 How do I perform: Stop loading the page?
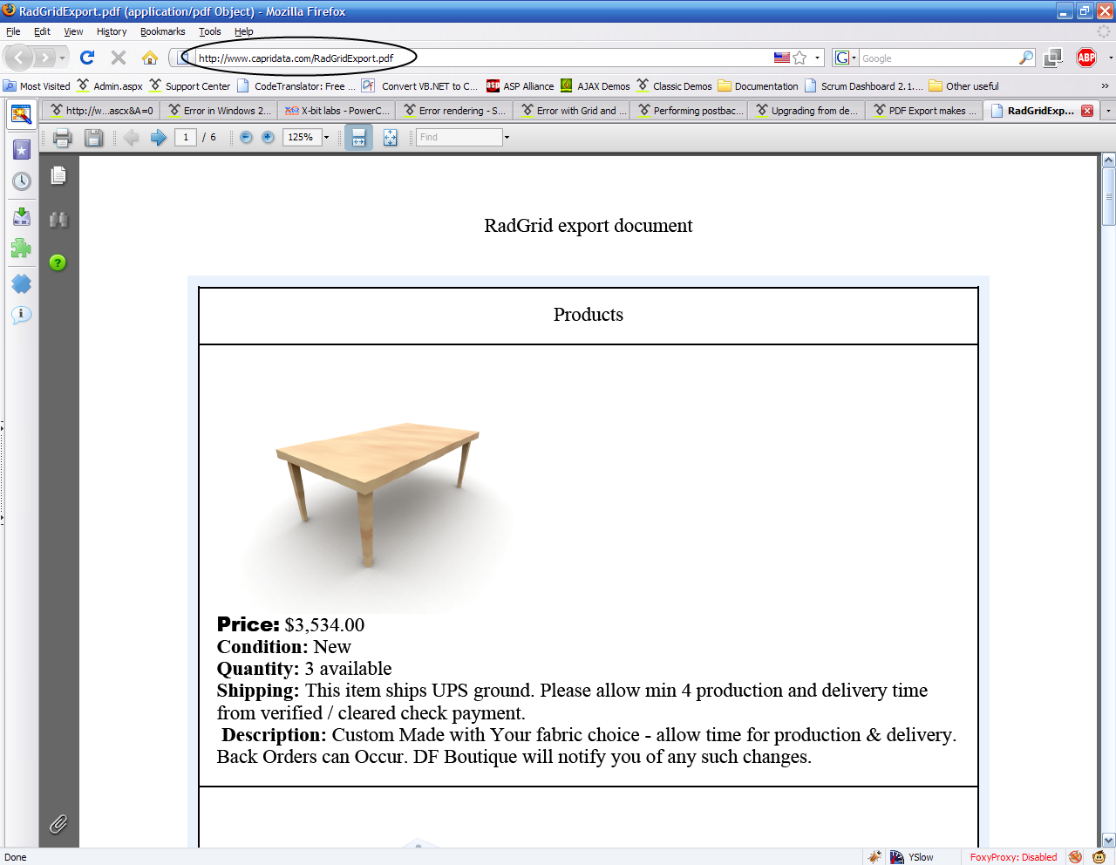(119, 58)
